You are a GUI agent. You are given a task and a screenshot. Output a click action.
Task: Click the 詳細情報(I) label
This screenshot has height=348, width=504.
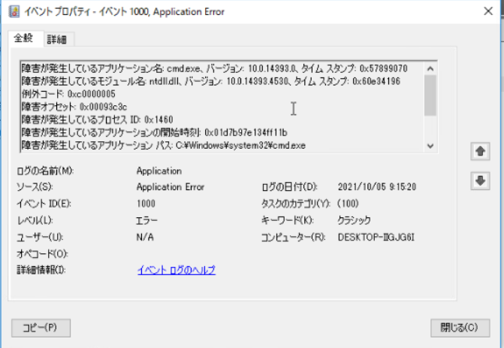coord(41,270)
